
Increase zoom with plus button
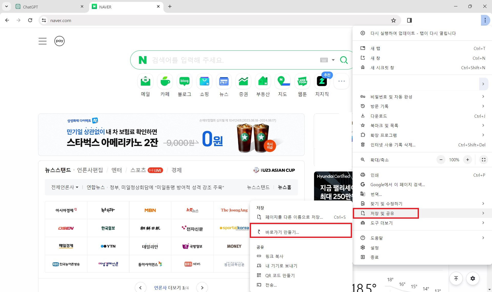coord(468,160)
